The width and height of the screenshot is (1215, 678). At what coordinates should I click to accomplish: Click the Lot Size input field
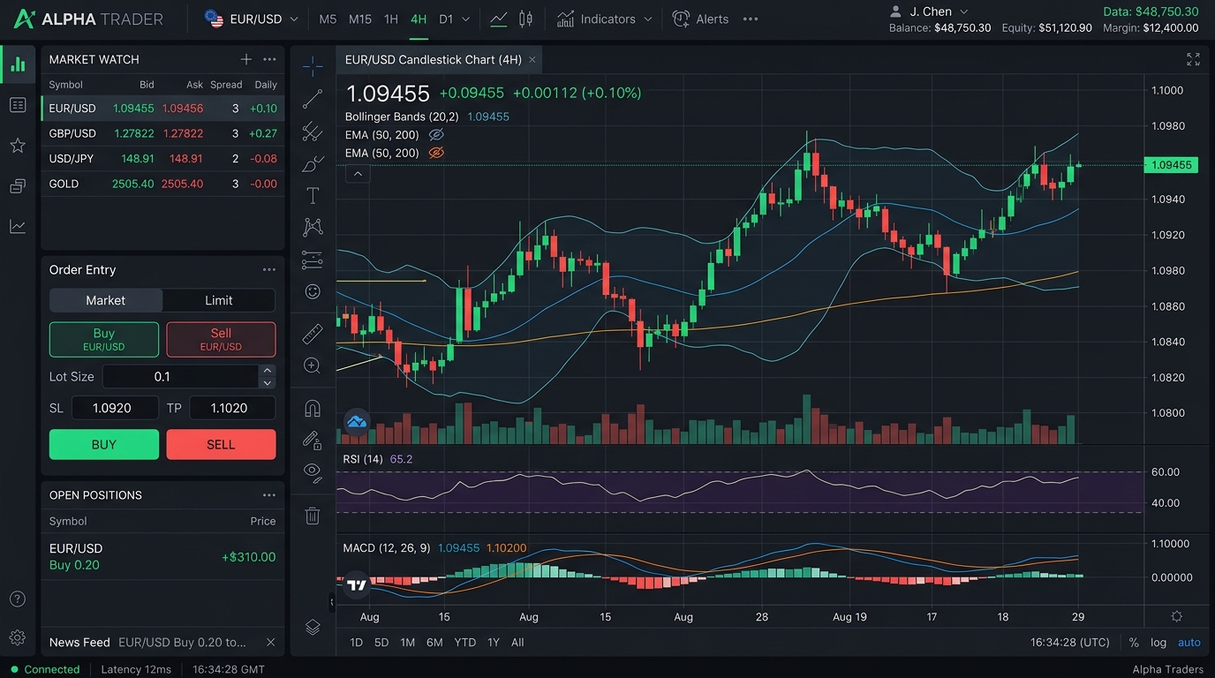(181, 377)
